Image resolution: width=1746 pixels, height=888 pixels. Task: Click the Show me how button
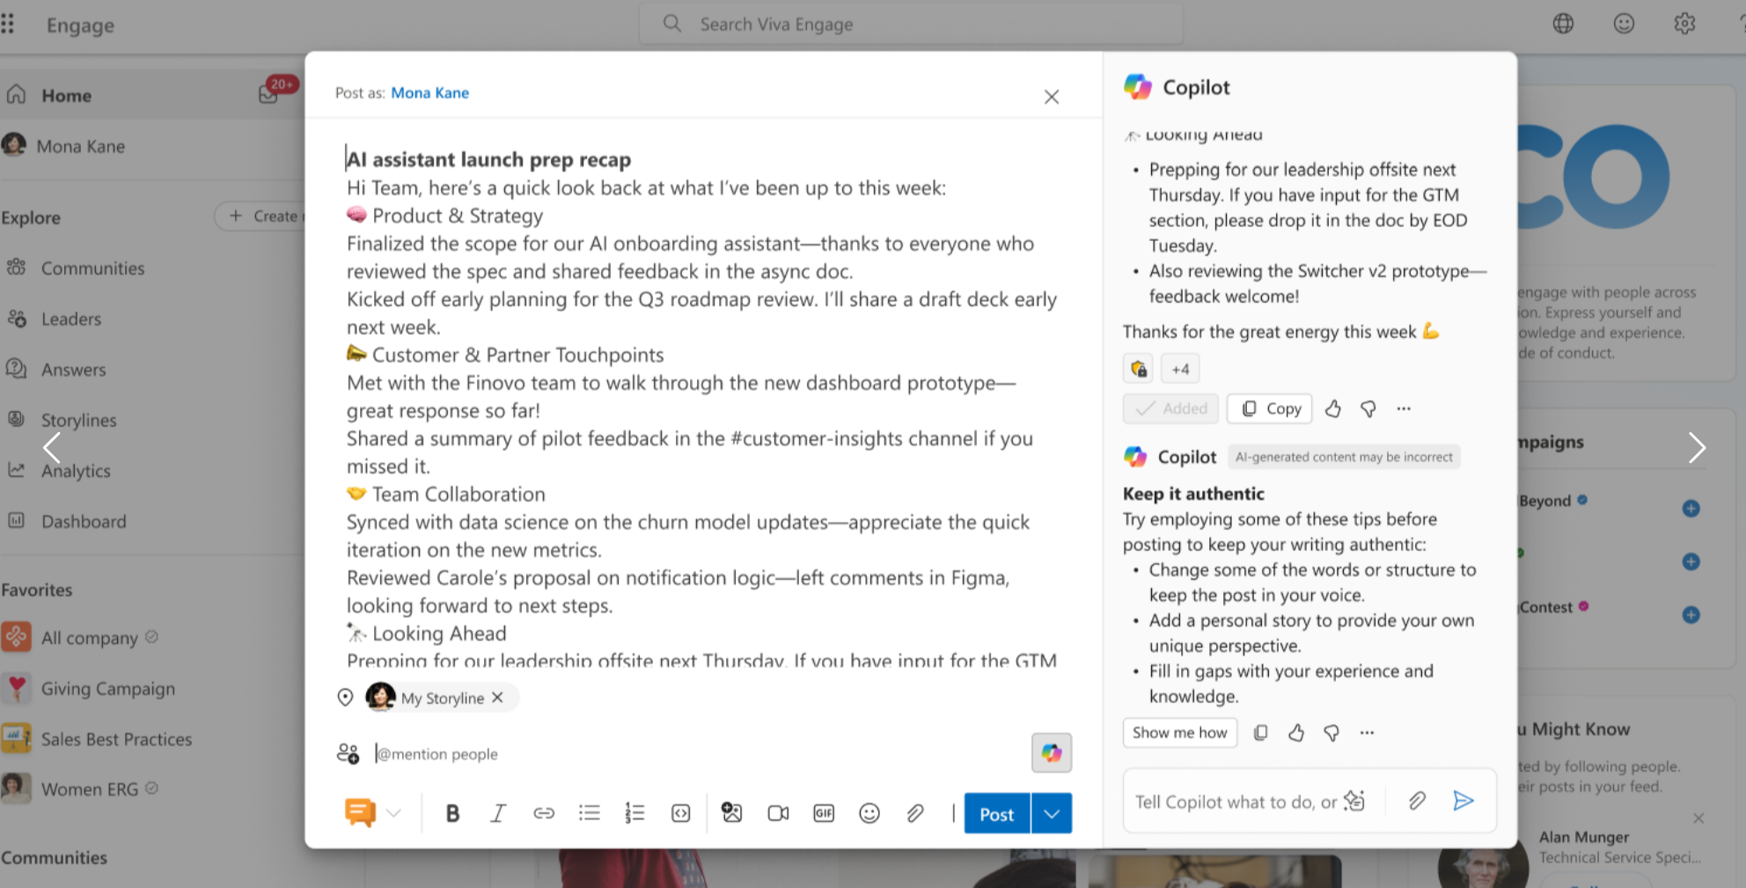pyautogui.click(x=1179, y=732)
